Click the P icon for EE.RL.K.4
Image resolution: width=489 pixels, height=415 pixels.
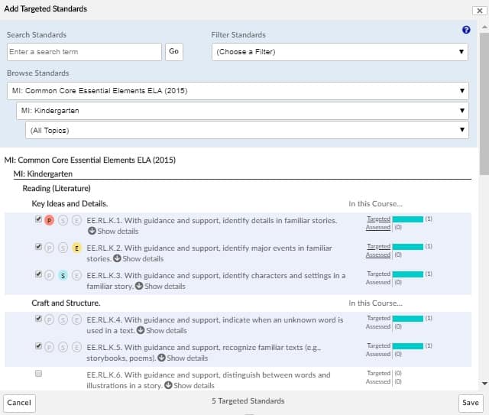pyautogui.click(x=49, y=319)
